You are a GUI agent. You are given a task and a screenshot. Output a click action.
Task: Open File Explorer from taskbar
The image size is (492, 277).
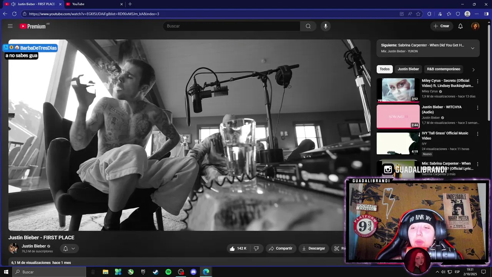click(105, 272)
